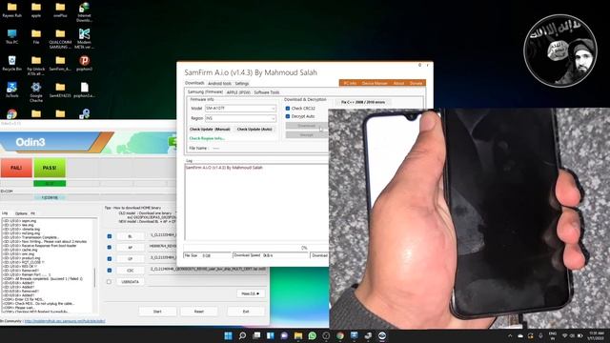
Task: Open the onePlus desktop folder
Action: 60,10
